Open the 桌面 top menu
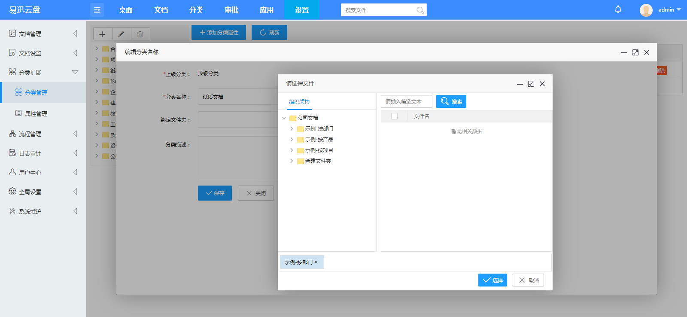 [126, 10]
